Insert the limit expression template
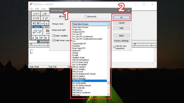 (x=46, y=32)
